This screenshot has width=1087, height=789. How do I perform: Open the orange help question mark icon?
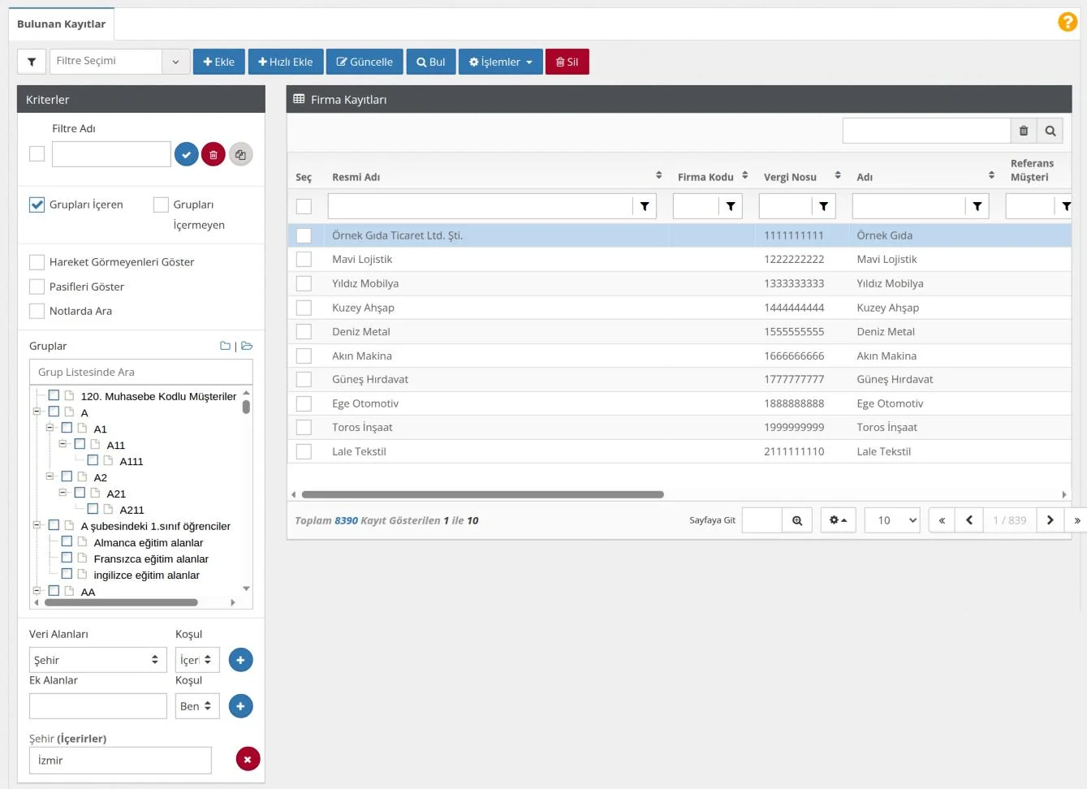[x=1068, y=22]
